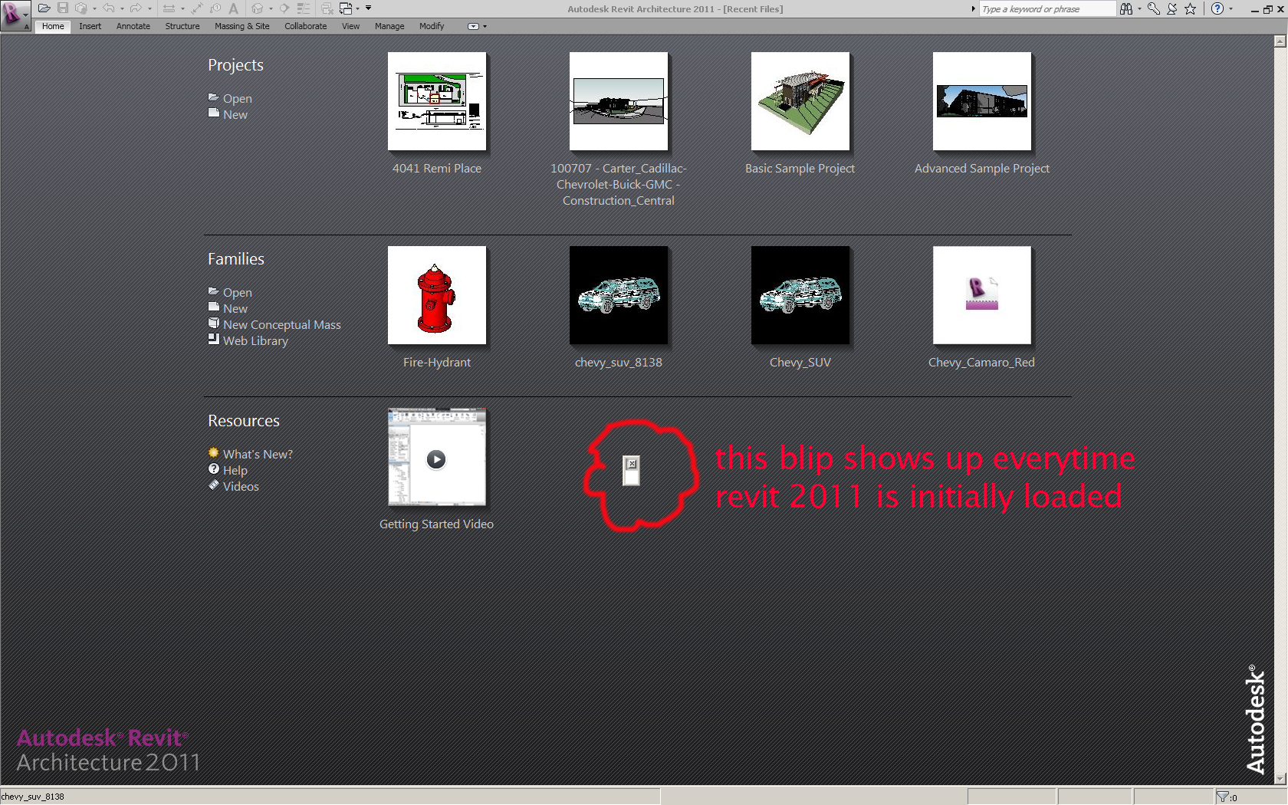This screenshot has height=805, width=1288.
Task: Click the Close Hidden Windows icon
Action: click(327, 8)
